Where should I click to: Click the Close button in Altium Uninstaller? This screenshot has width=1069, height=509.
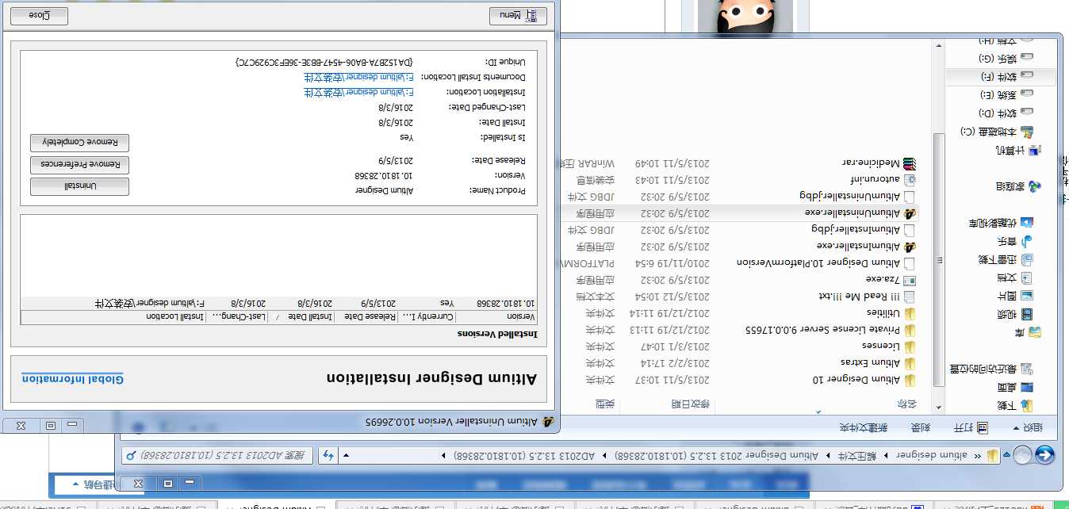(x=39, y=16)
